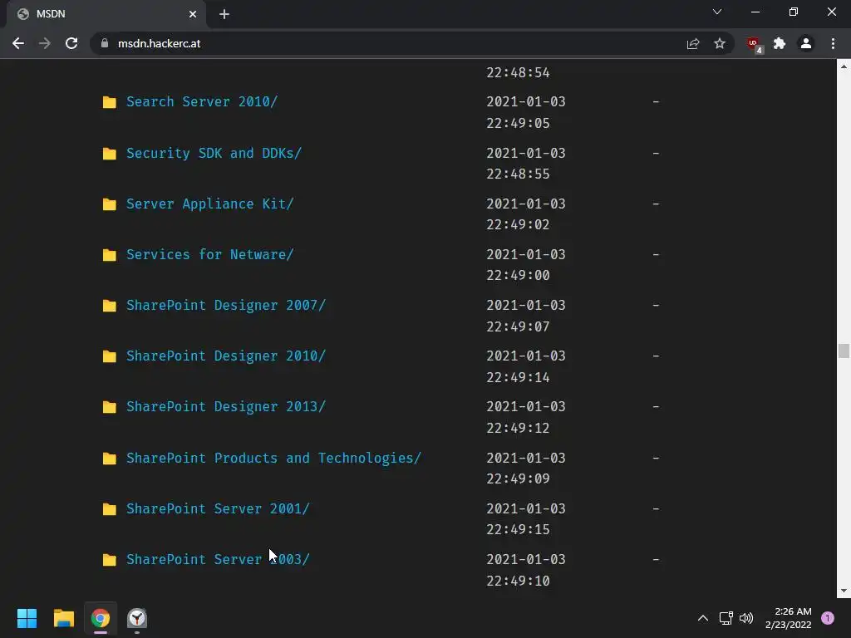The width and height of the screenshot is (851, 638).
Task: Close the MSDN tab
Action: (193, 14)
